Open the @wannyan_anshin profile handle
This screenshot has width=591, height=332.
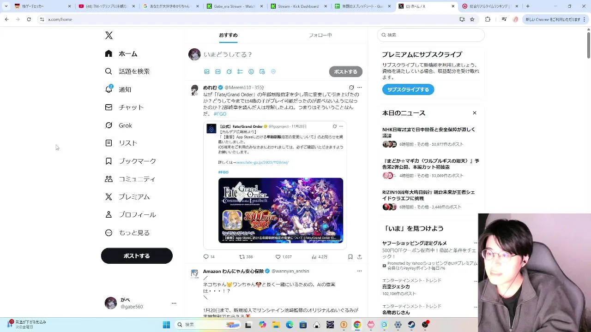click(290, 271)
